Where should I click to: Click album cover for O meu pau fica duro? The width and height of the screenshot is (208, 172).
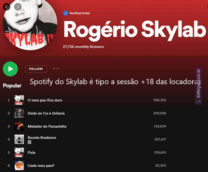19,100
